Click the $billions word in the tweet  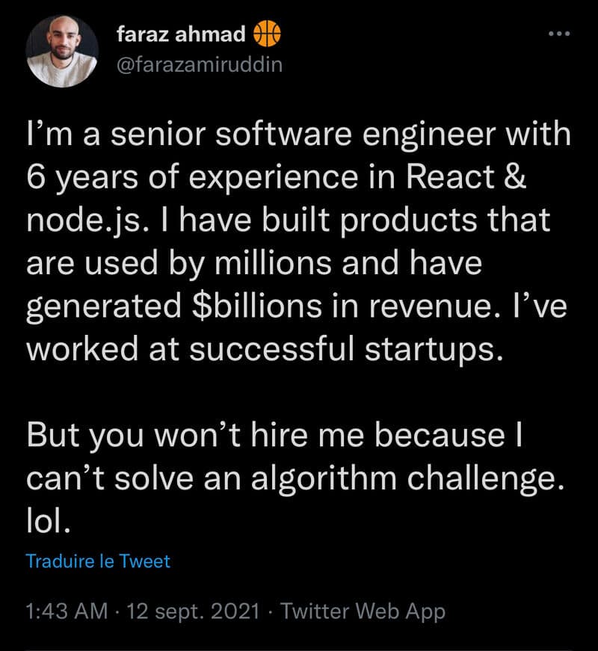[x=257, y=306]
